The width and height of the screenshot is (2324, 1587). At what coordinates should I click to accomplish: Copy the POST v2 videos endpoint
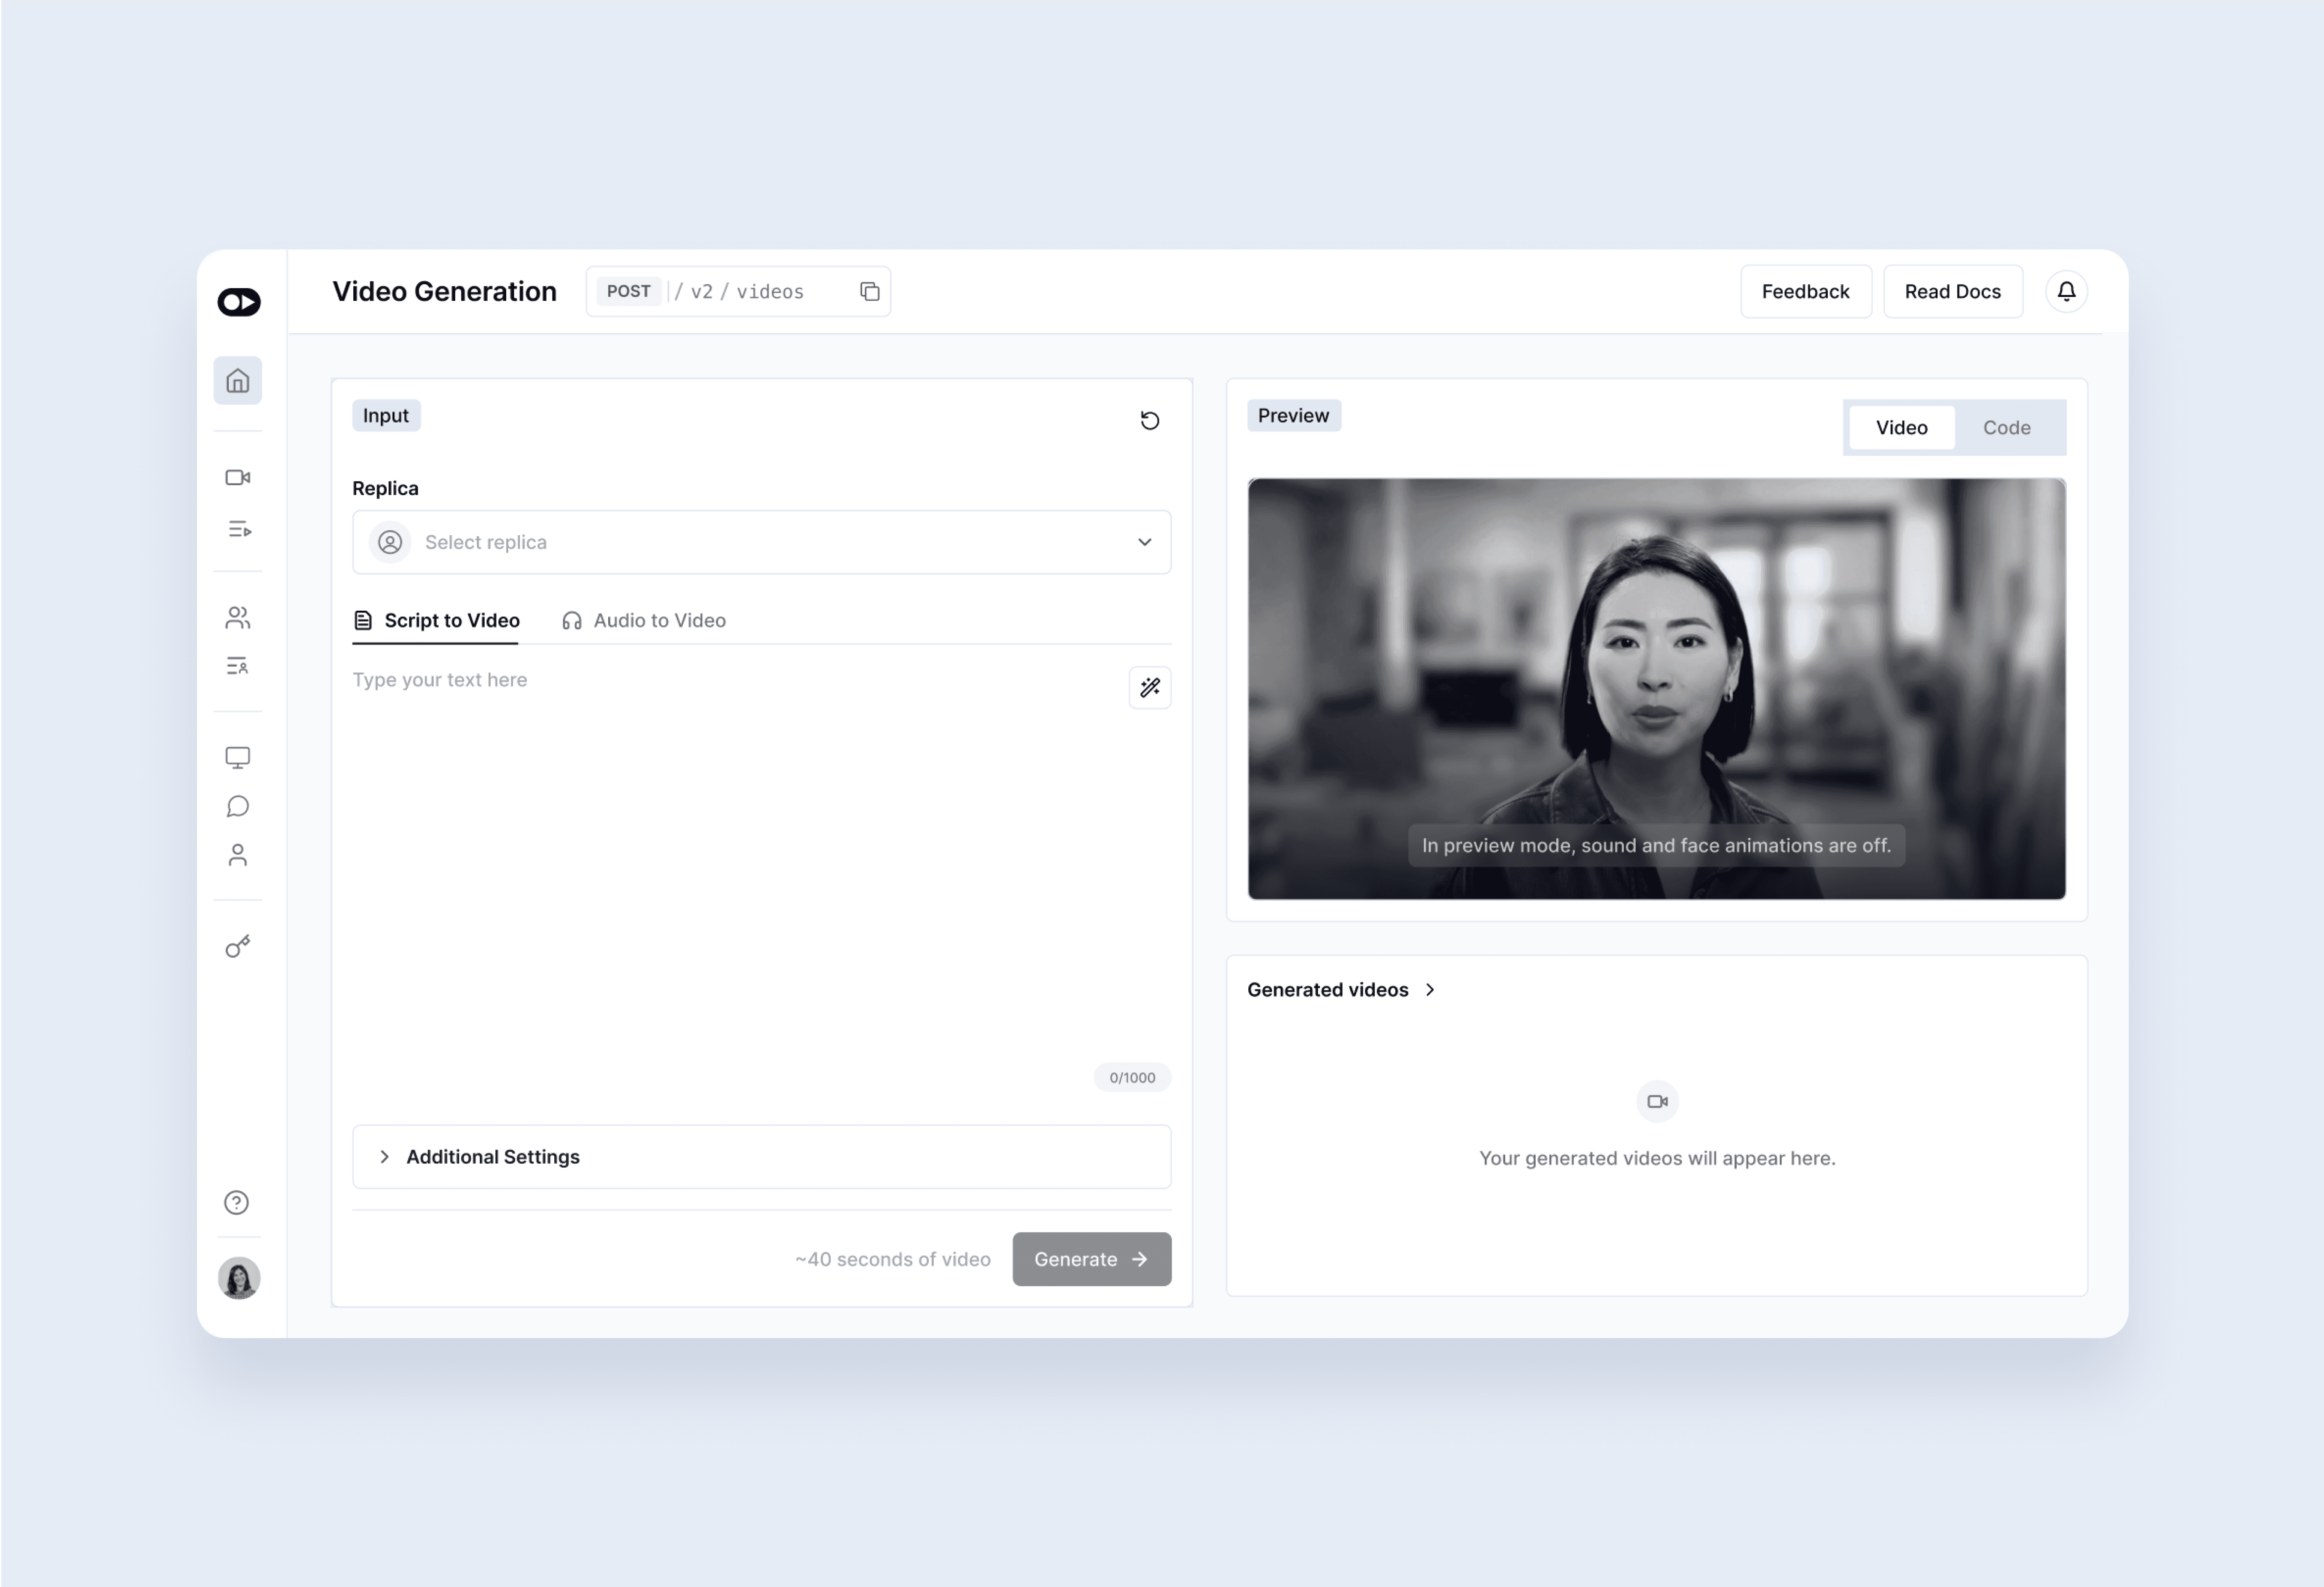pyautogui.click(x=869, y=291)
